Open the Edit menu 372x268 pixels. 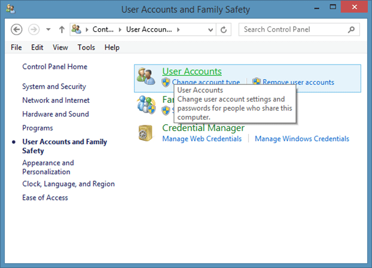pos(37,47)
